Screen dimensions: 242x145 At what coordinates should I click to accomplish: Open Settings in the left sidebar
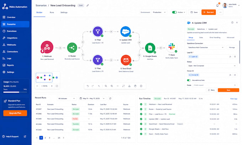[15, 72]
